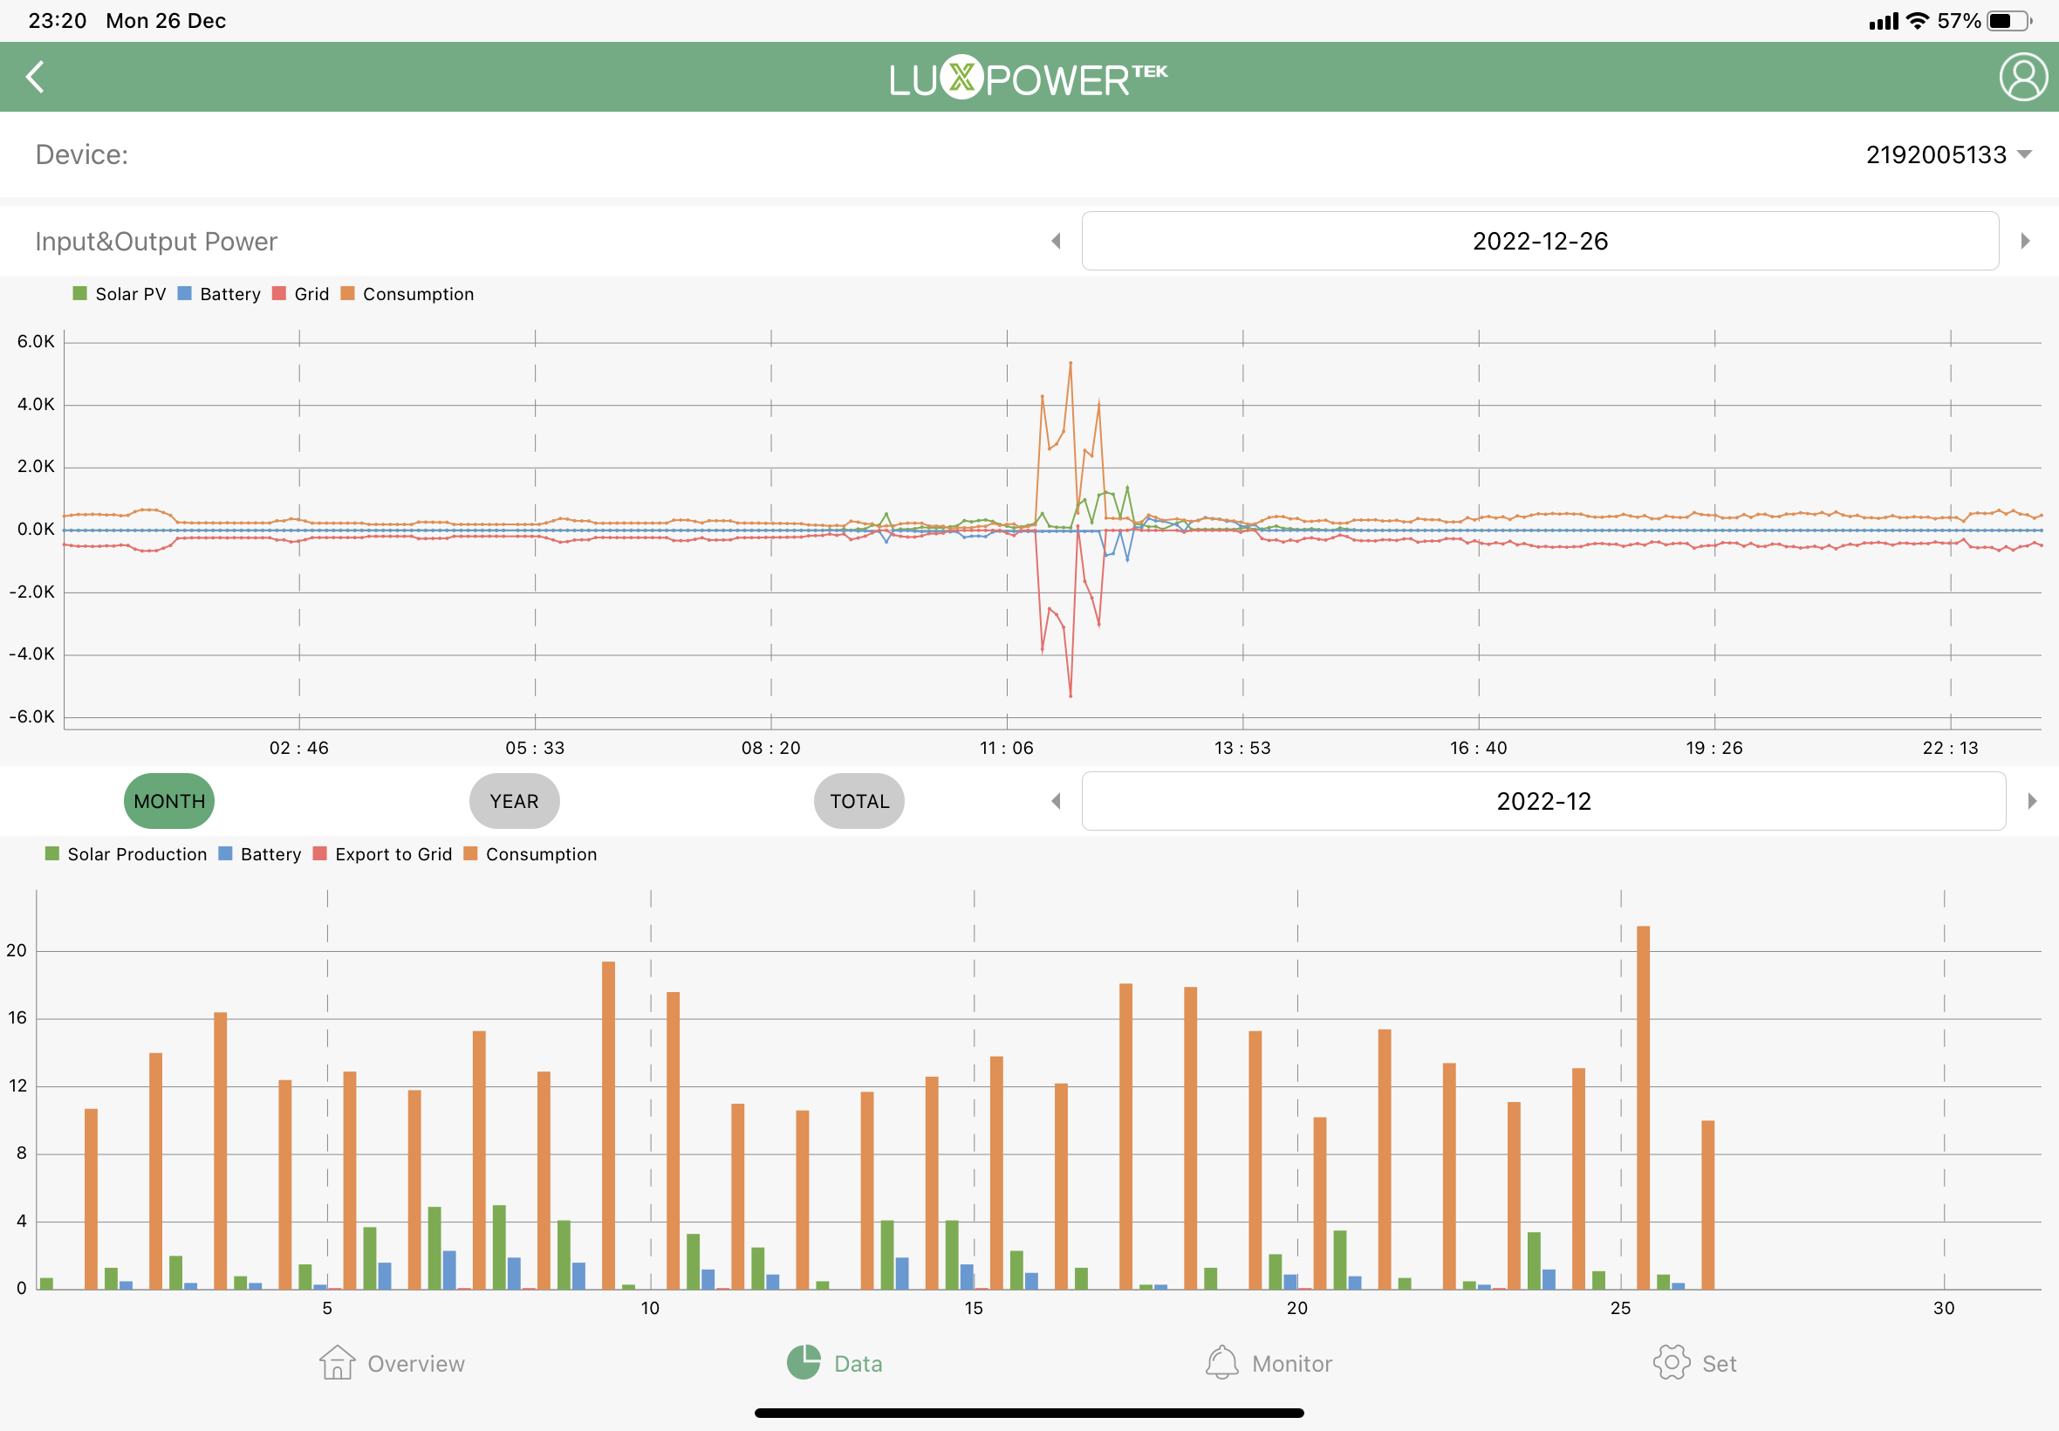Switch to the Set tab
2059x1431 pixels.
coord(1694,1363)
